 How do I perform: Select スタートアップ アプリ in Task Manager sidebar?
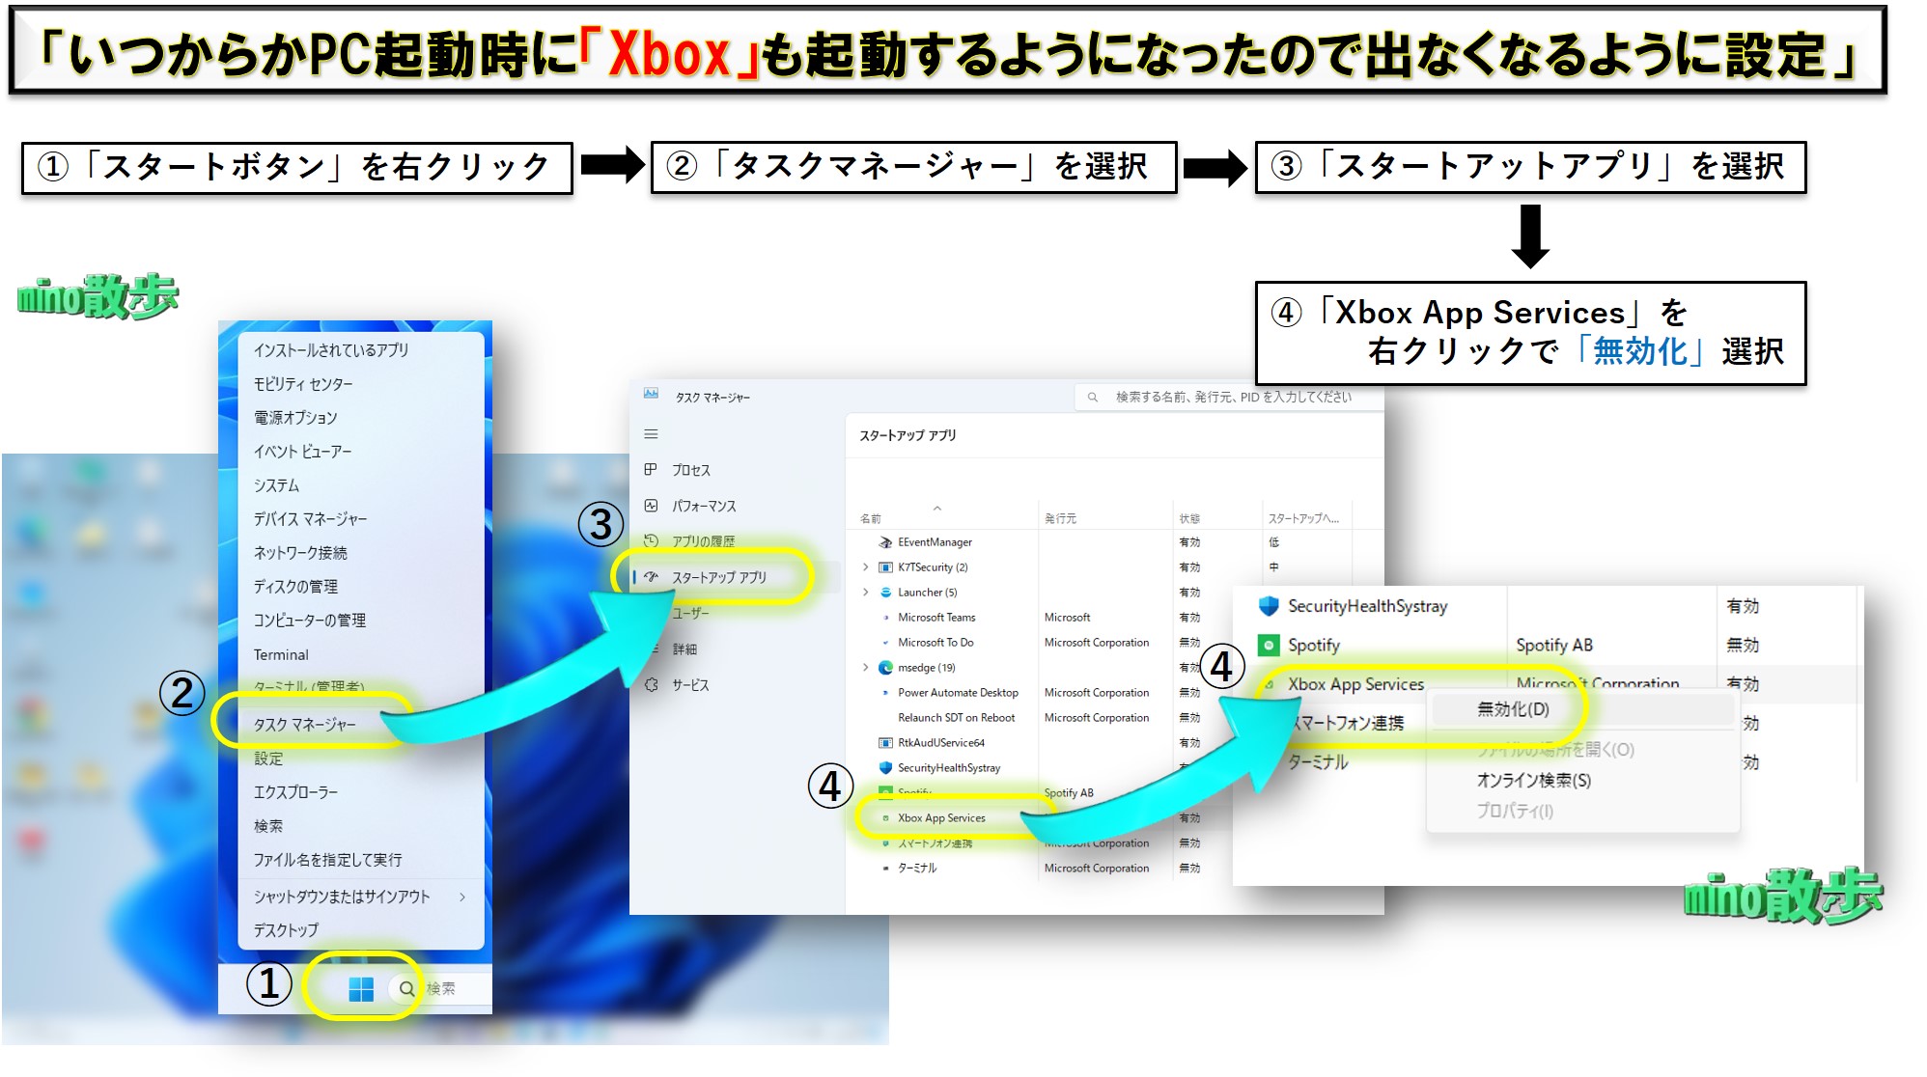(x=718, y=577)
